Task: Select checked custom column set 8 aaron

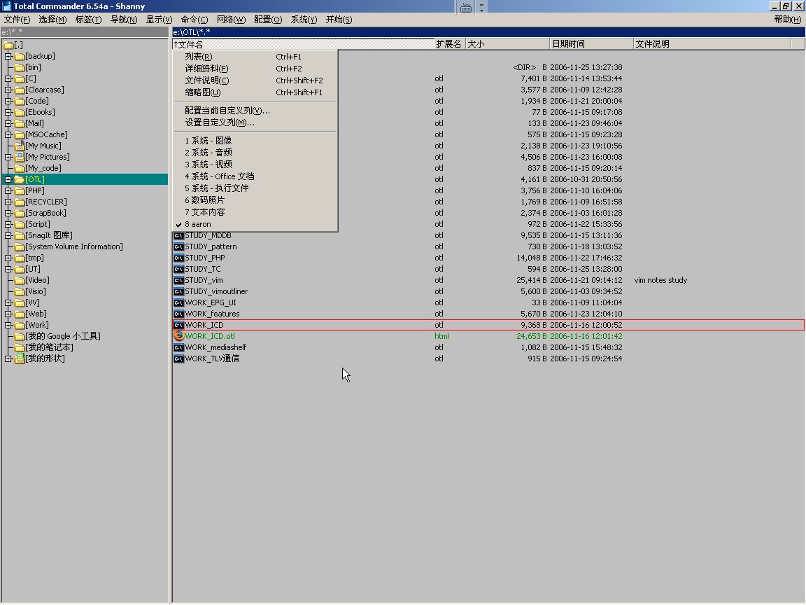Action: coord(255,224)
